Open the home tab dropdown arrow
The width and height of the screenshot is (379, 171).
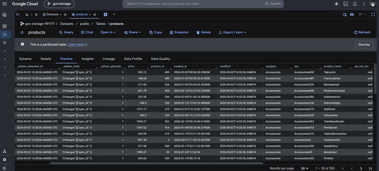[31, 15]
